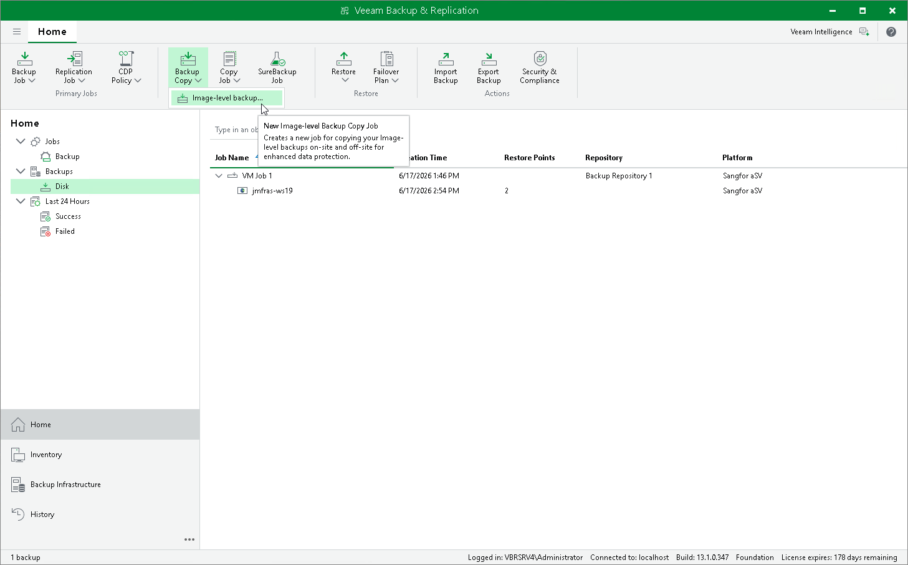
Task: Select Image-level backup menu entry
Action: [x=227, y=98]
